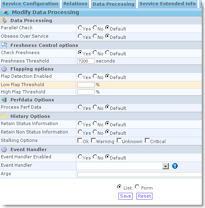Select No for Check Freshness
The image size is (205, 208).
pos(95,53)
